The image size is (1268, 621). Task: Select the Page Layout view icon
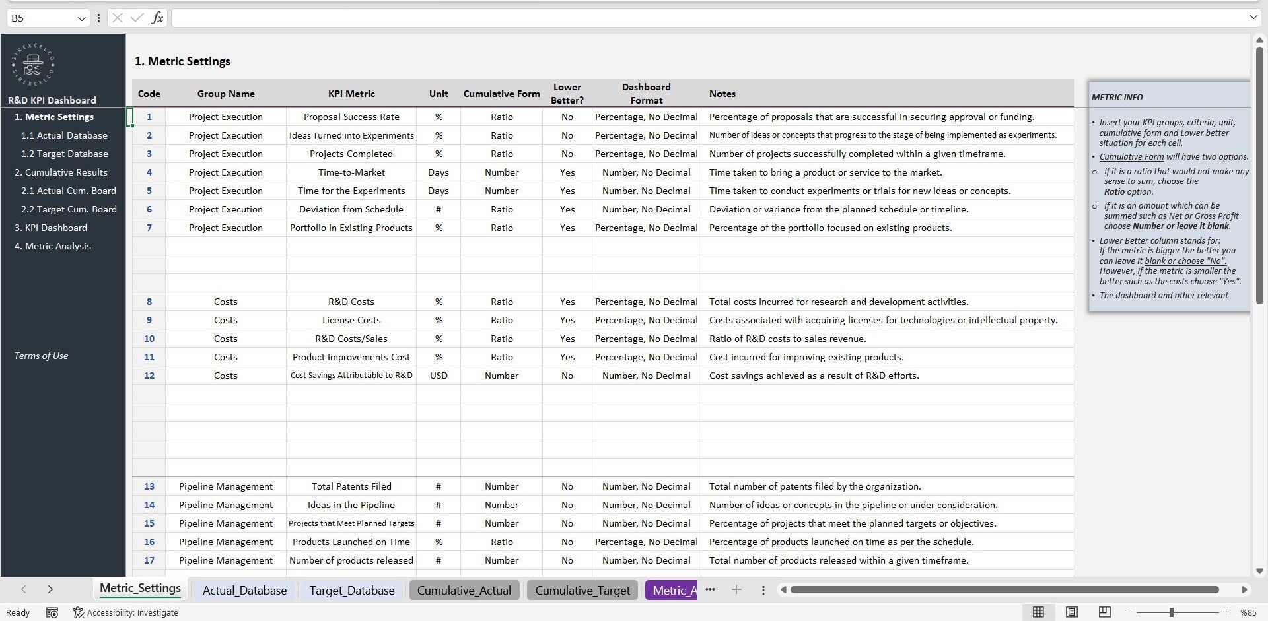1072,612
